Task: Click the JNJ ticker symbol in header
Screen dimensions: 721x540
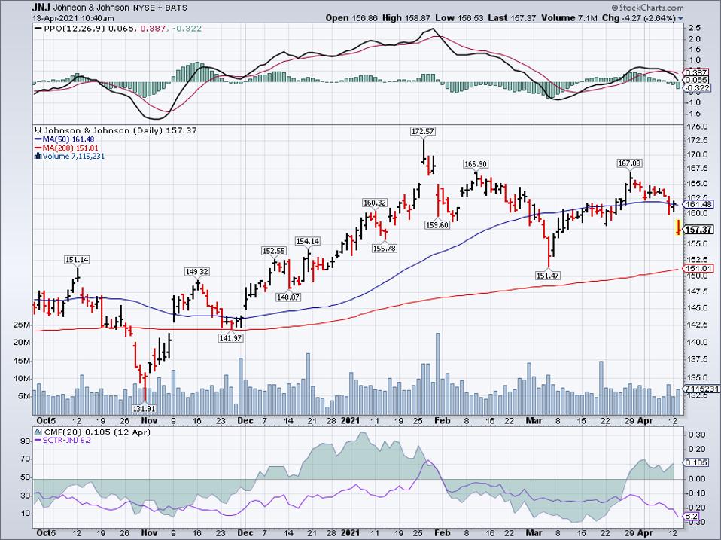Action: point(41,8)
